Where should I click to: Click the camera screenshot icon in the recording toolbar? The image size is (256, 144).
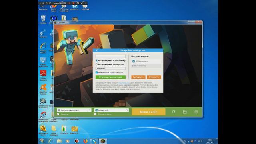(78, 3)
